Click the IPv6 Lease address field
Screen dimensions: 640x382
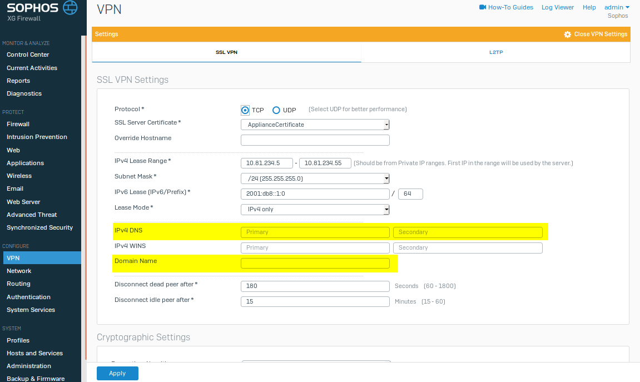[315, 194]
